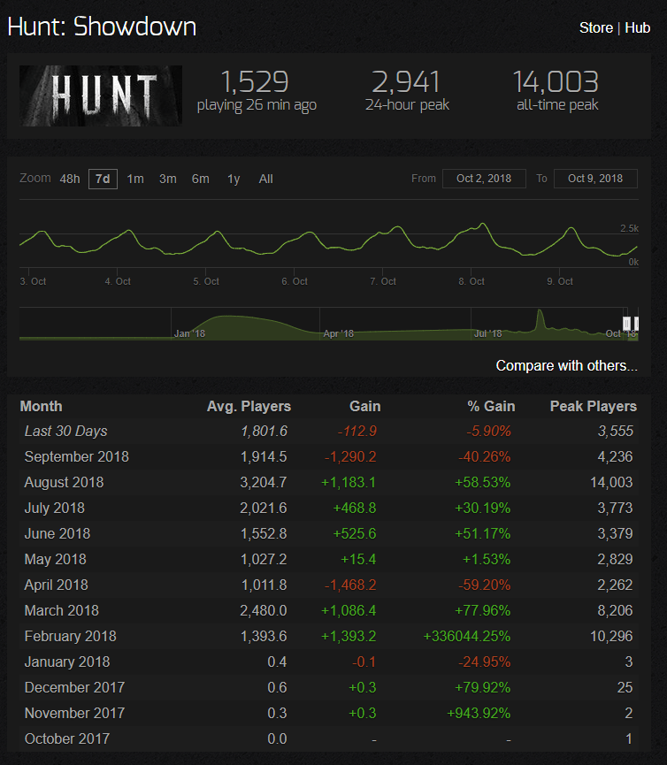Click the 5. Oct axis label

206,281
